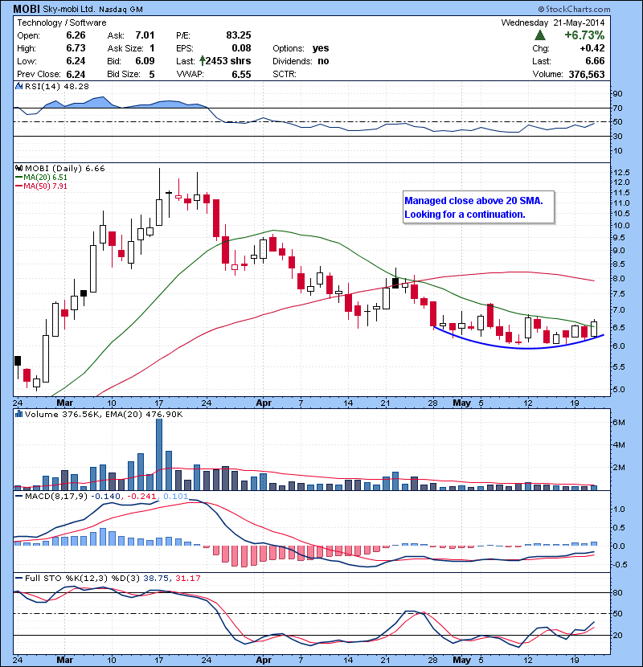
Task: Click the Volume value 376,563
Action: 587,74
